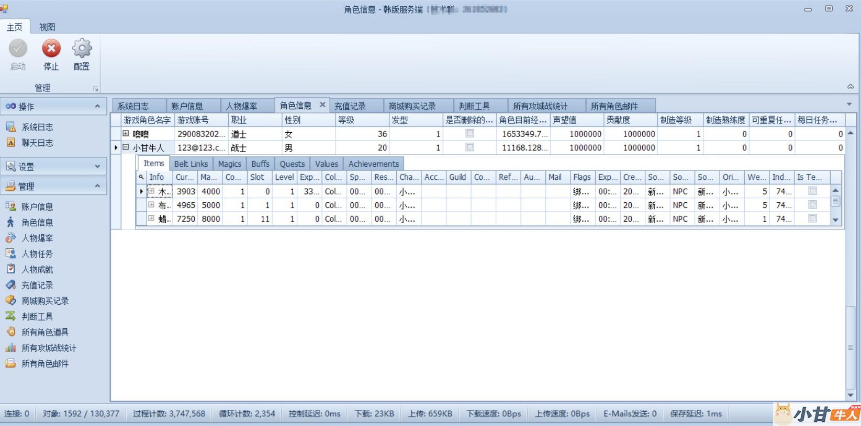Check Is Temporary box in first item row
Viewport: 861px width, 426px height.
[x=812, y=191]
